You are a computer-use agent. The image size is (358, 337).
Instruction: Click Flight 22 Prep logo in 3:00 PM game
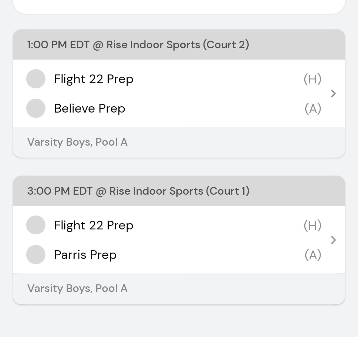36,225
